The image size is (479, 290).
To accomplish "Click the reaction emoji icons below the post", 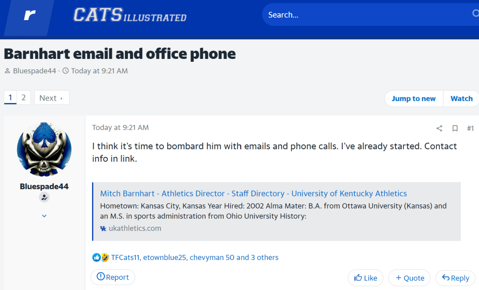I will click(101, 257).
